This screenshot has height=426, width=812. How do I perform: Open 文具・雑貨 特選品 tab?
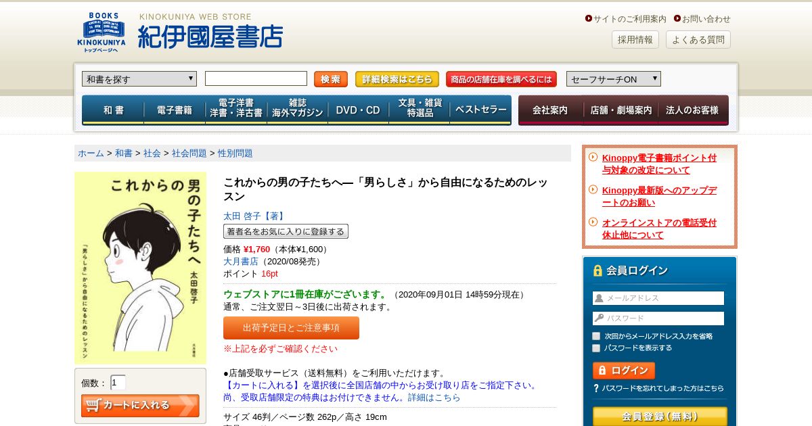click(x=420, y=110)
